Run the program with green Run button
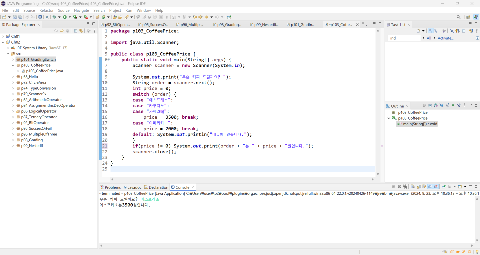 coord(65,17)
